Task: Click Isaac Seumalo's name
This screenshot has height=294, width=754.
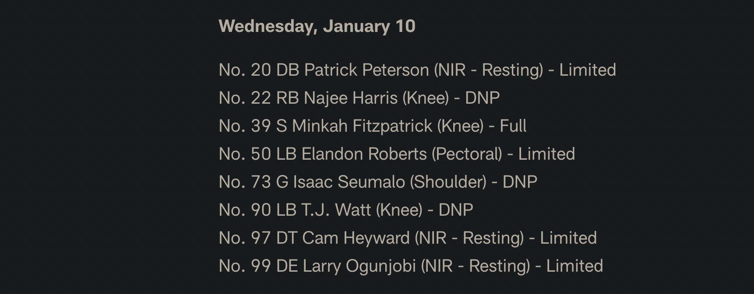Action: [x=349, y=182]
